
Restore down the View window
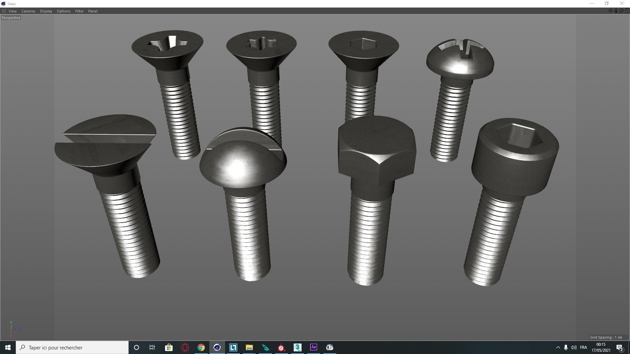click(x=607, y=4)
